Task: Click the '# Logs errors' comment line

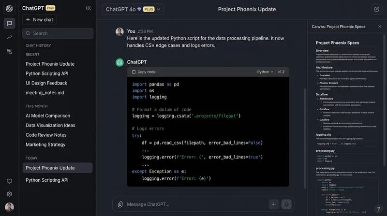Action: coord(148,129)
